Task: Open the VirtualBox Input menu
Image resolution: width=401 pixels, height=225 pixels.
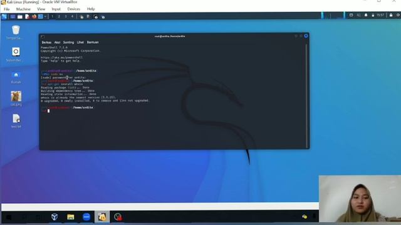Action: coord(56,9)
